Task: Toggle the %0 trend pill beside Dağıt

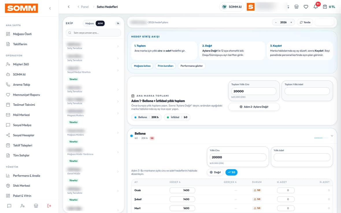Action: (231, 172)
